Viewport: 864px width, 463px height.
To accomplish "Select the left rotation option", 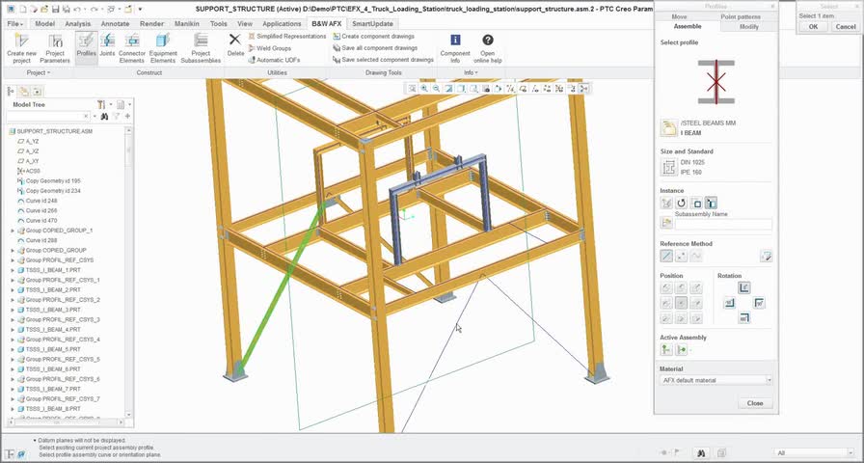I will (x=730, y=303).
